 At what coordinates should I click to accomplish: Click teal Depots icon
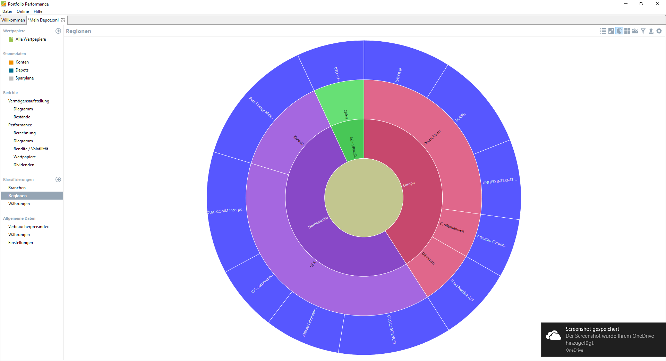point(11,70)
